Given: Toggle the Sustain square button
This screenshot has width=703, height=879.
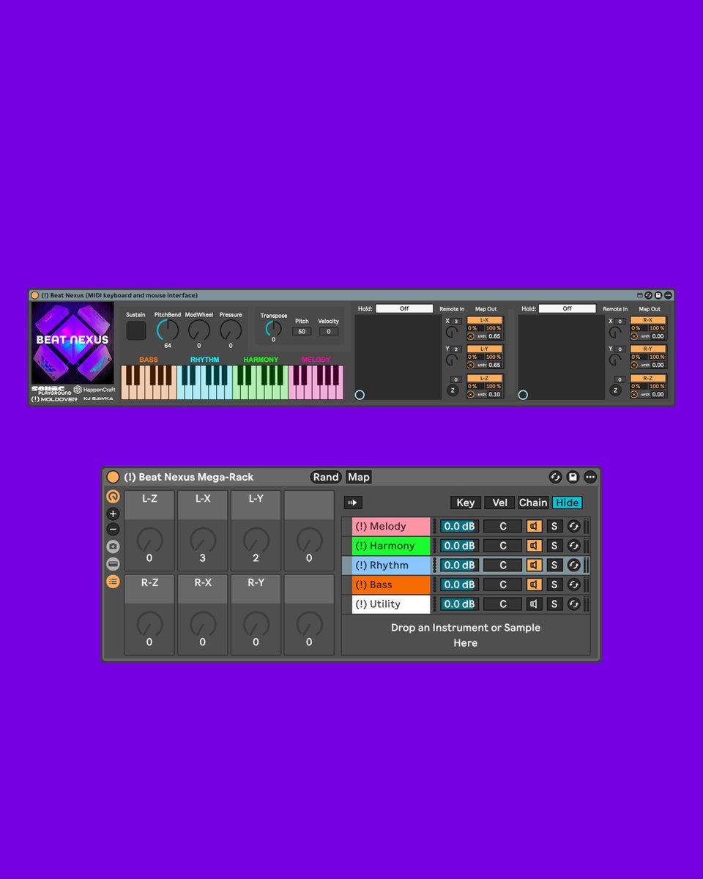Looking at the screenshot, I should pyautogui.click(x=136, y=330).
